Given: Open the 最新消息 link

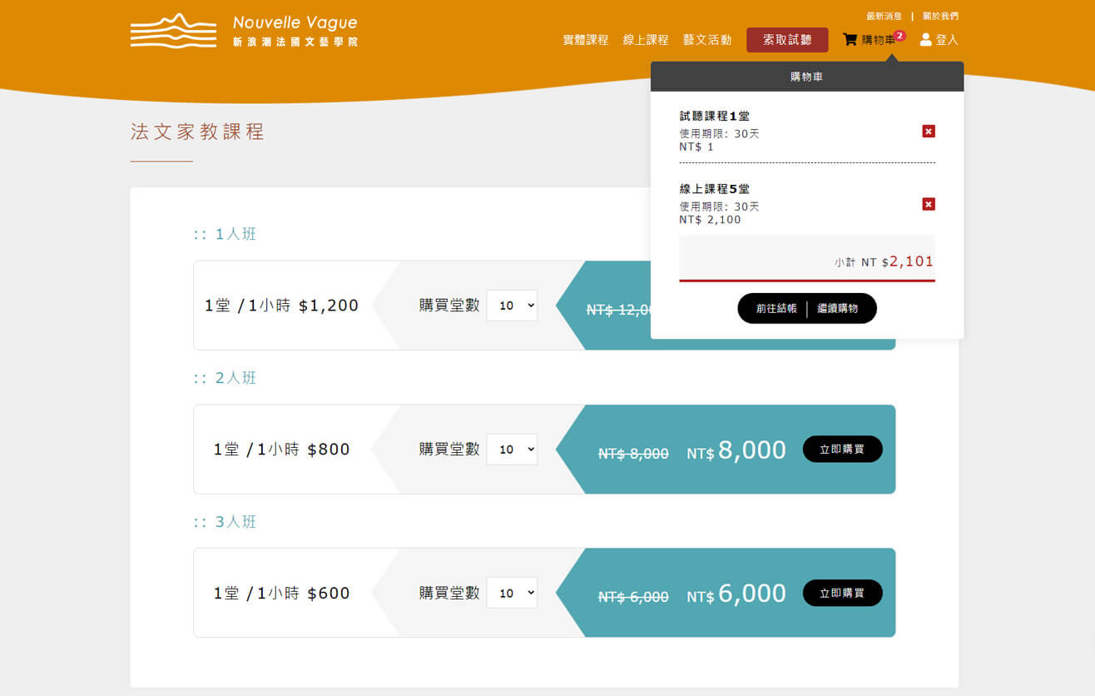Looking at the screenshot, I should (884, 16).
